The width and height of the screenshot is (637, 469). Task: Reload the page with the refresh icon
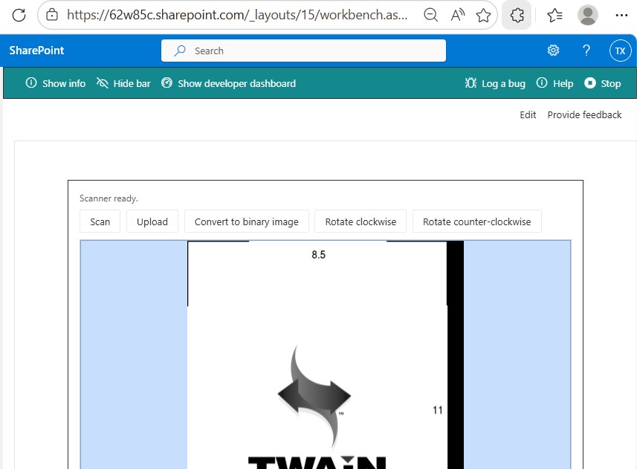19,16
